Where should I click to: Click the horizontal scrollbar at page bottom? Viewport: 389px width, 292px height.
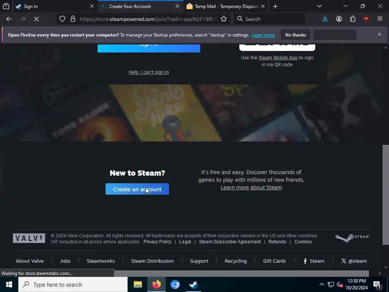click(x=241, y=273)
